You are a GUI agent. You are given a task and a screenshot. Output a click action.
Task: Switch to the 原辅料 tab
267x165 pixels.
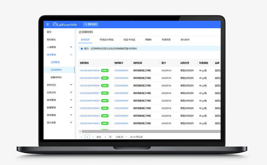click(148, 40)
